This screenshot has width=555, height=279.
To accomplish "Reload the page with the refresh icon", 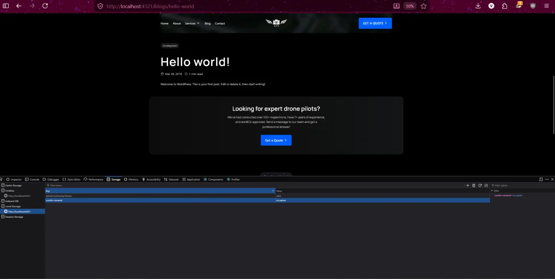I will pyautogui.click(x=45, y=6).
